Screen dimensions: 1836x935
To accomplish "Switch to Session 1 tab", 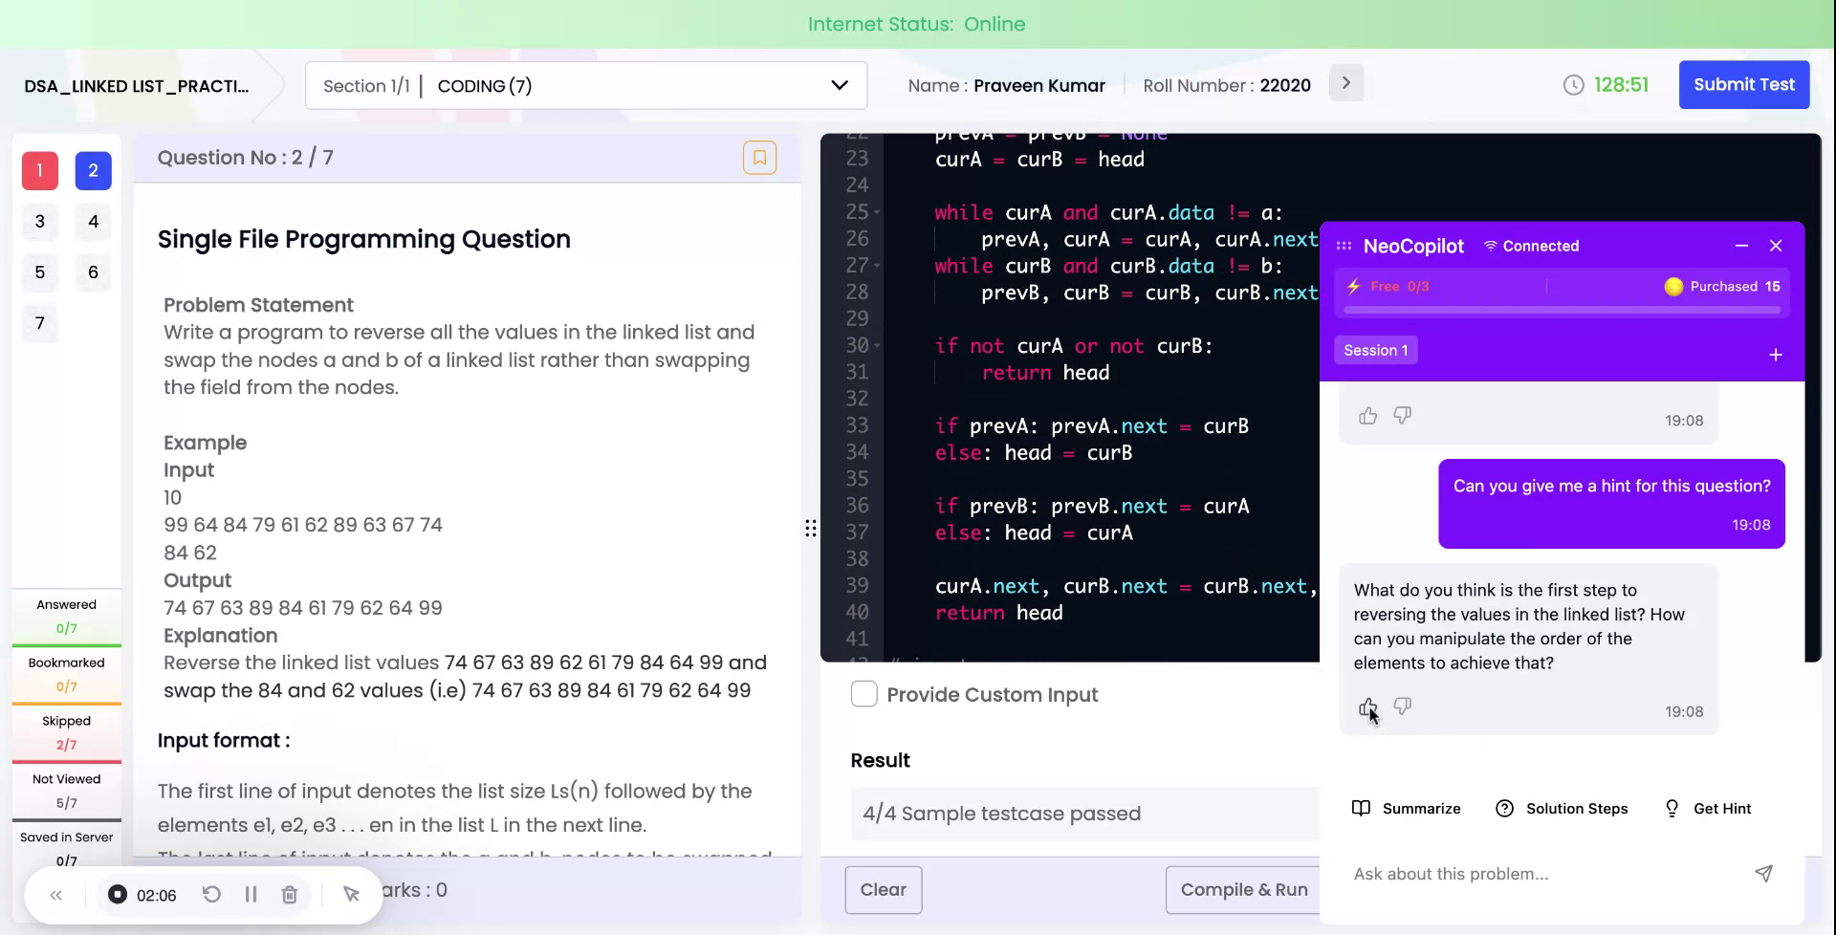I will [x=1375, y=349].
